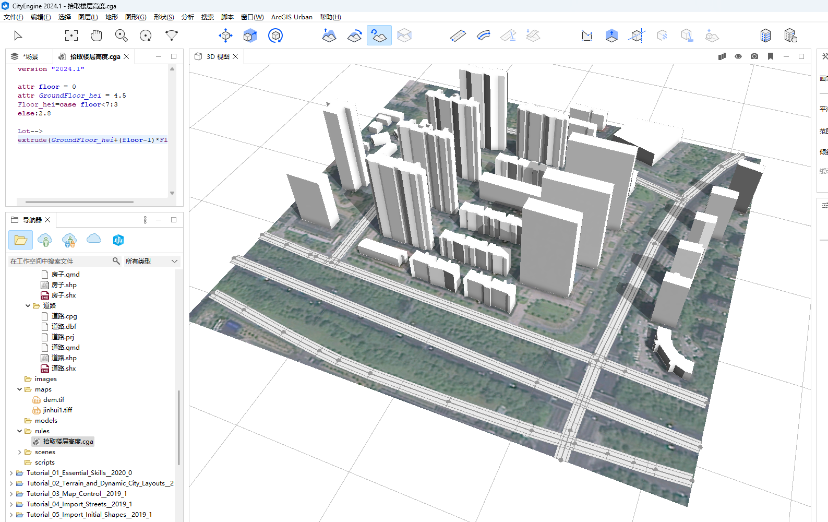Open the 所有类型 file type dropdown
Viewport: 828px width, 522px height.
click(151, 261)
